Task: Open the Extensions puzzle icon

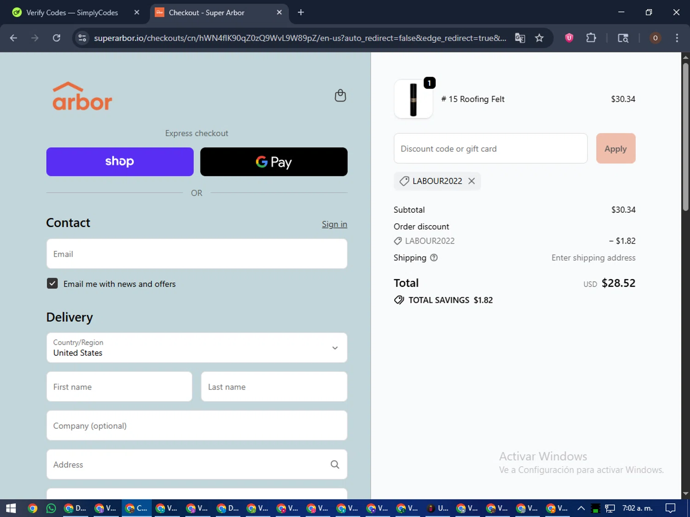Action: pos(591,38)
